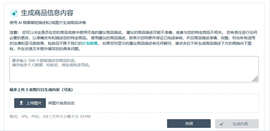Viewport: 270px width, 131px height.
Task: Click the resize handle of the description box
Action: click(x=255, y=79)
